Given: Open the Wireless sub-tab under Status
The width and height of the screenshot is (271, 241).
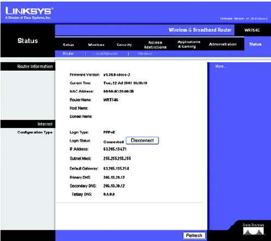Looking at the screenshot, I should pyautogui.click(x=145, y=53).
